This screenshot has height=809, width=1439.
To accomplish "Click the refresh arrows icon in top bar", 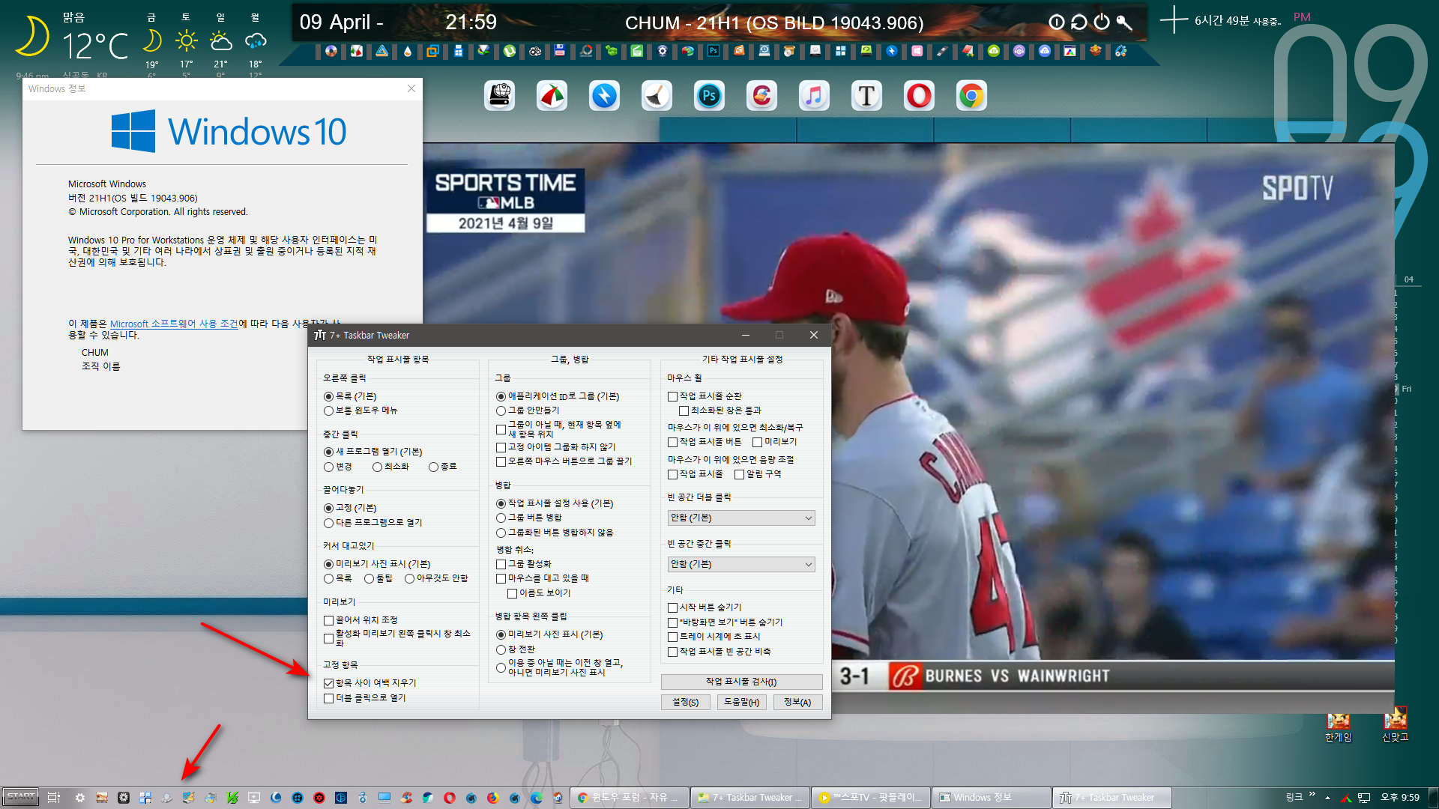I will pos(1079,22).
